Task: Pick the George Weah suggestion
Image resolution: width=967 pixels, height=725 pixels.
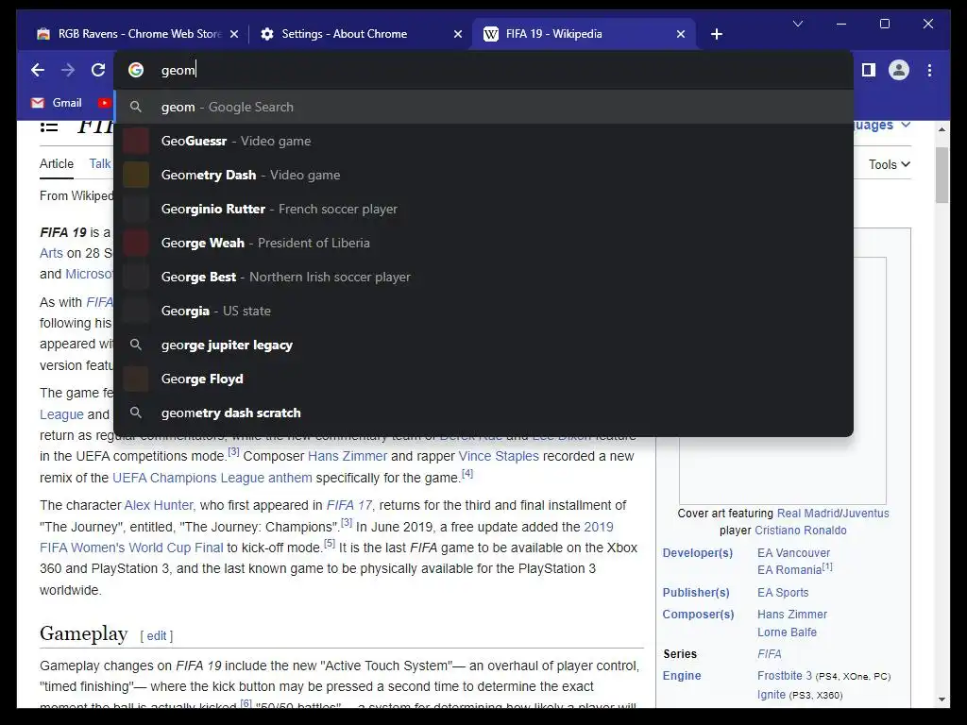Action: click(x=484, y=243)
